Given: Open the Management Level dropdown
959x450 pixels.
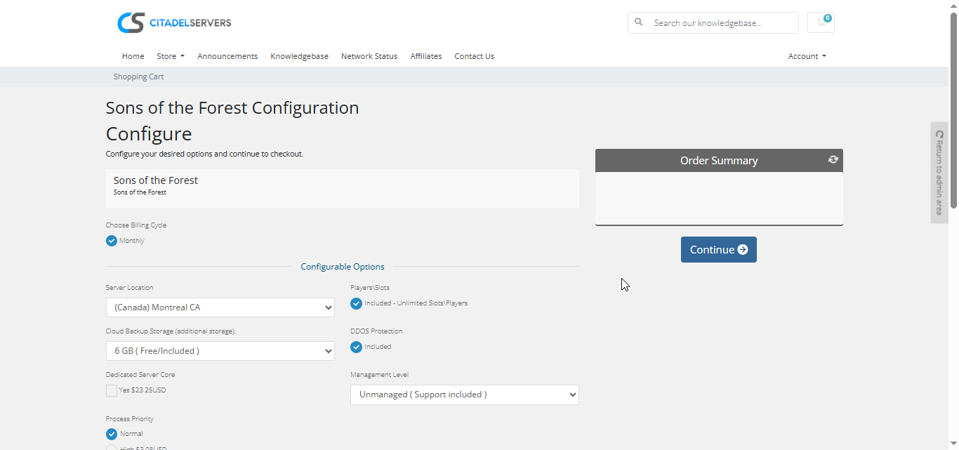Looking at the screenshot, I should click(464, 395).
